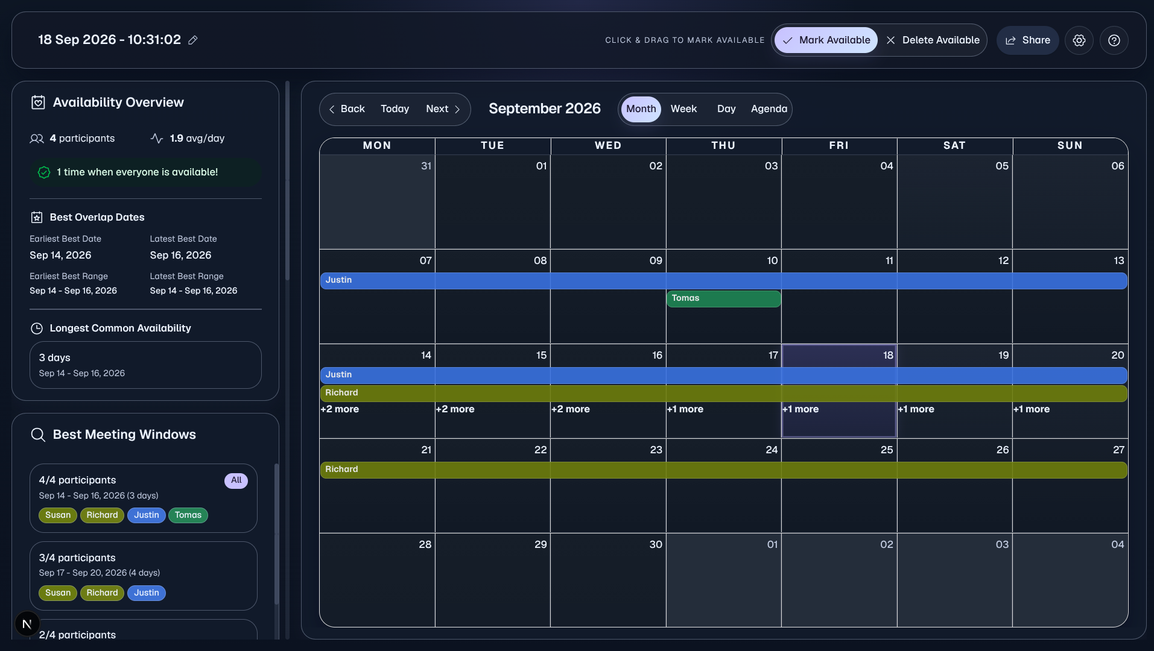Jump to Today in calendar

click(395, 109)
